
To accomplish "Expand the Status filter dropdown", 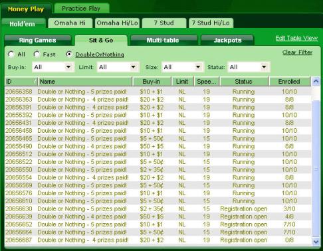I will [249, 67].
